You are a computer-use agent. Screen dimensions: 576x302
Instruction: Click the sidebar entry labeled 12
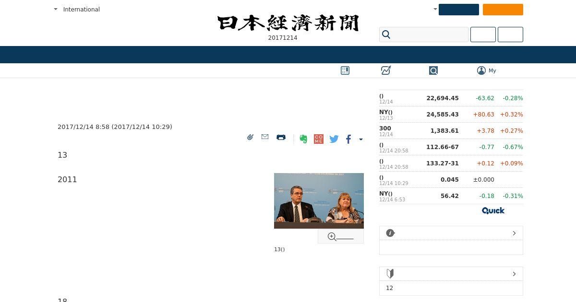coord(389,288)
